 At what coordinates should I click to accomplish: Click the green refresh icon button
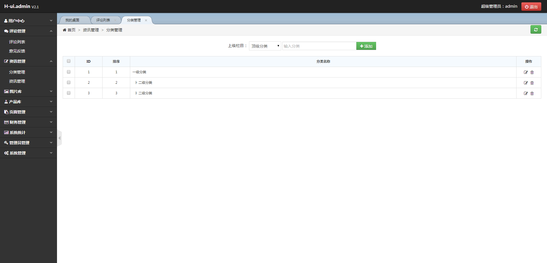pyautogui.click(x=536, y=30)
